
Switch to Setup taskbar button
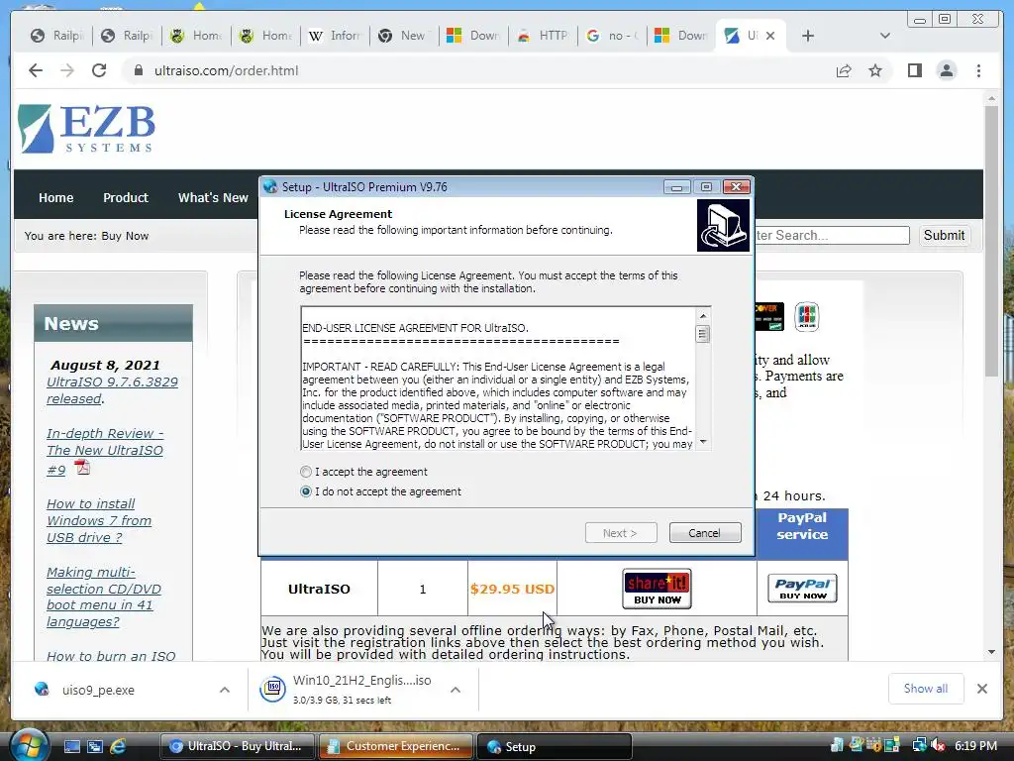coord(554,746)
